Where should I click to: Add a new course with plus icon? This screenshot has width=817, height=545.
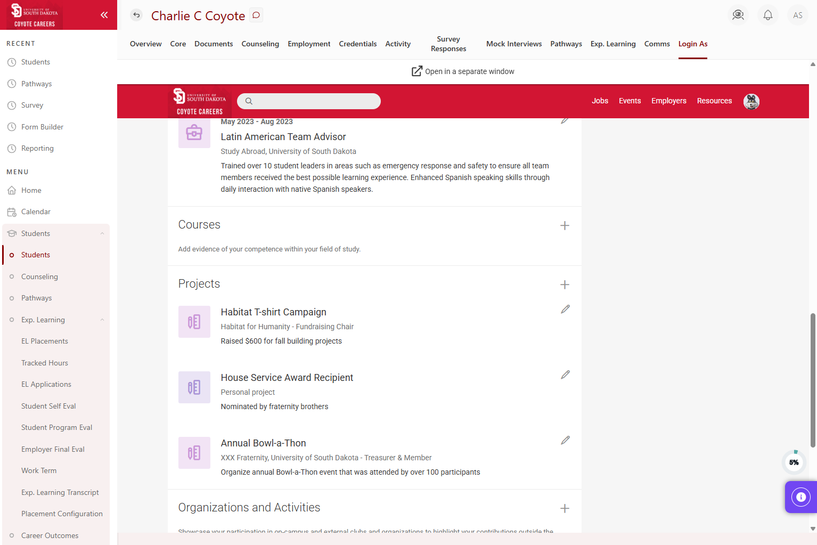coord(565,226)
